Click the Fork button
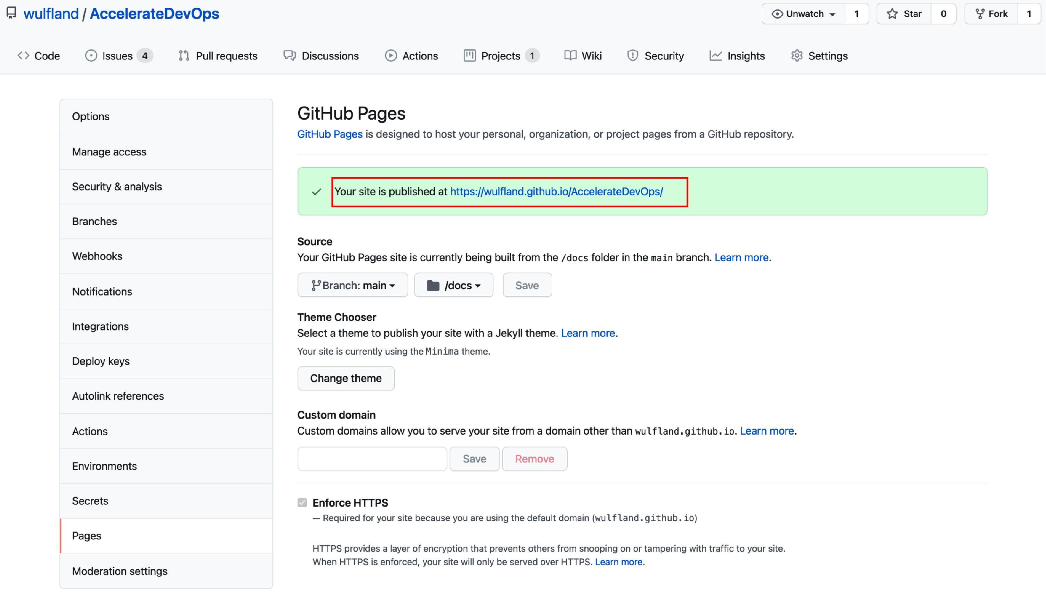 (x=991, y=14)
